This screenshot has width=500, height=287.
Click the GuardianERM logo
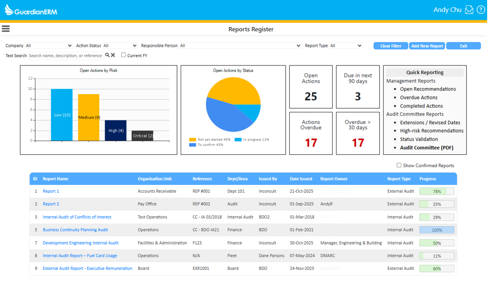(x=31, y=10)
